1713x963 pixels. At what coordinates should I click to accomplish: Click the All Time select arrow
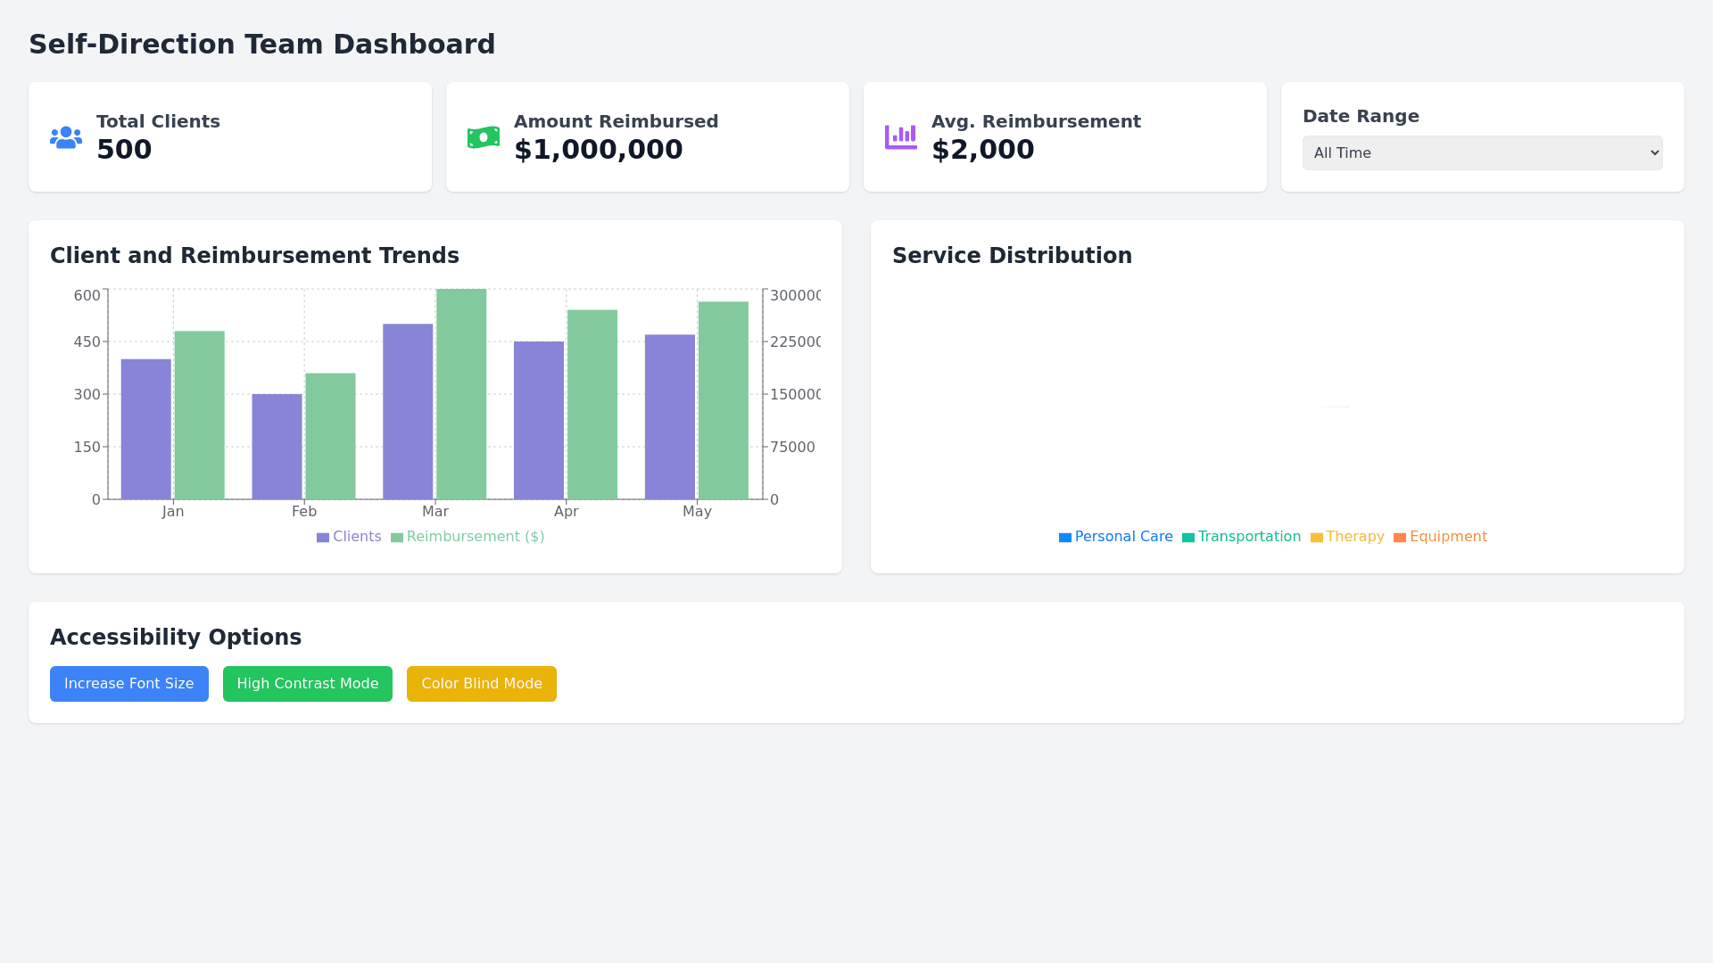(1654, 153)
